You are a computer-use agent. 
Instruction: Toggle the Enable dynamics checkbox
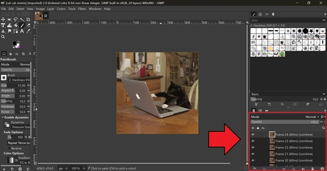(x=2, y=117)
